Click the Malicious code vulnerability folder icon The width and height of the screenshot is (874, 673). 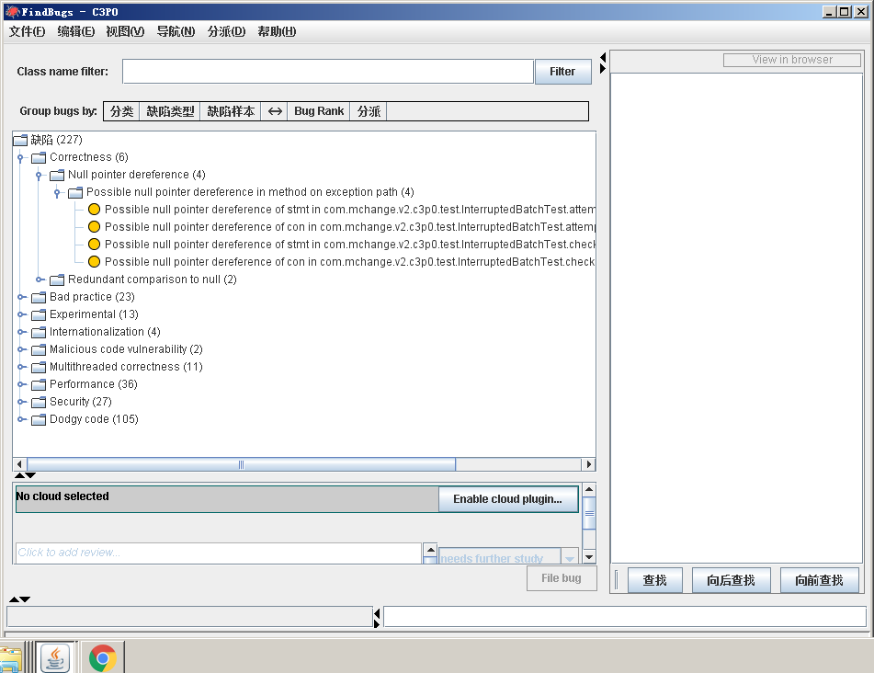click(39, 349)
